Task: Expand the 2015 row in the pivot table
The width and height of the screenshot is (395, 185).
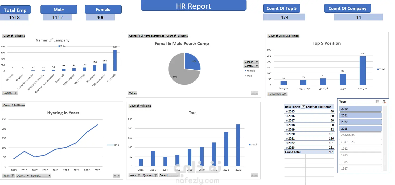Action: click(x=287, y=112)
